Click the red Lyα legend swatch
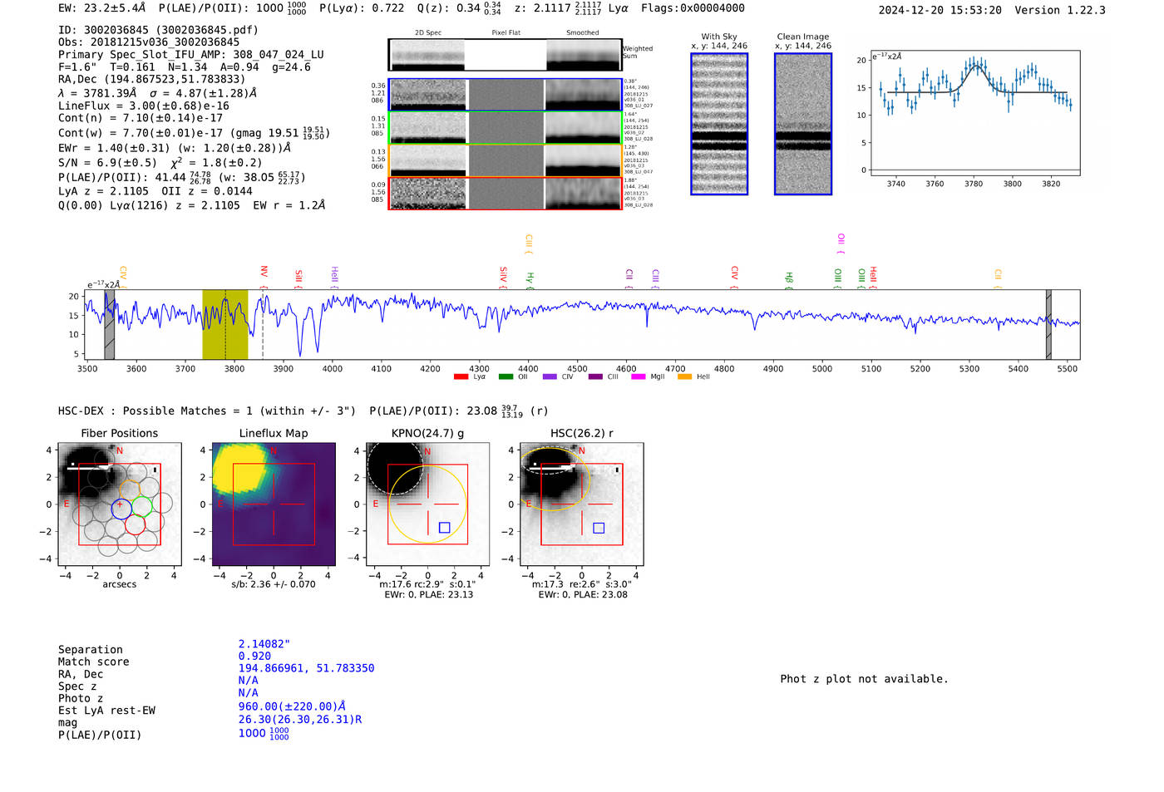This screenshot has height=792, width=1164. pos(461,376)
